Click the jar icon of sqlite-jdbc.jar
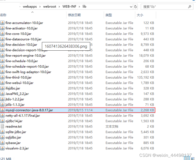Image resolution: width=196 pixels, height=160 pixels. [2, 132]
